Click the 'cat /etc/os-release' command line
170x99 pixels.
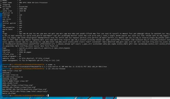coord(34,69)
